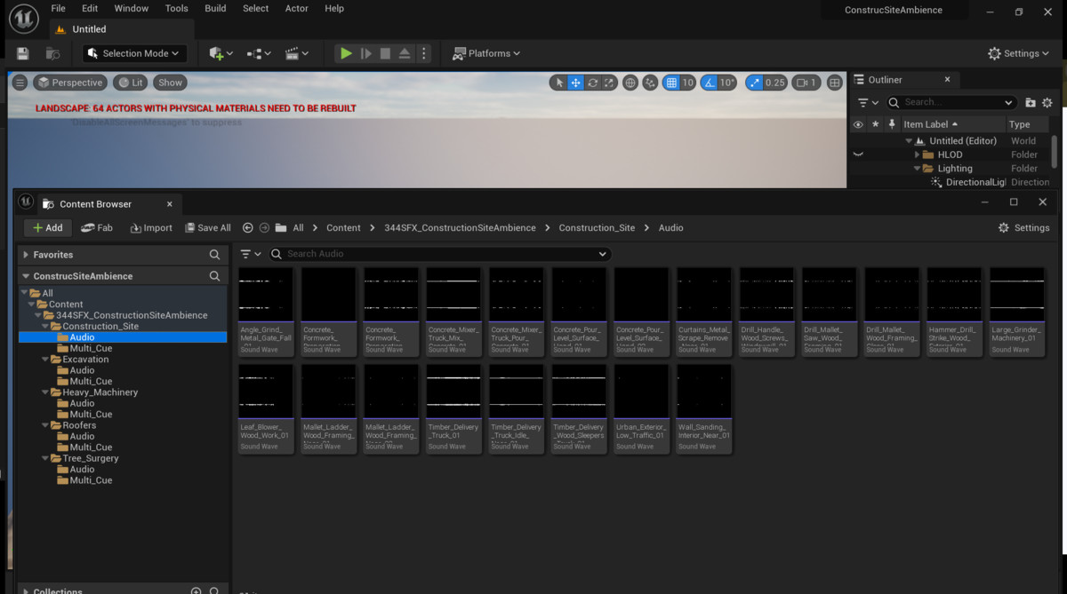This screenshot has width=1067, height=594.
Task: Toggle scale snapping icon
Action: [755, 83]
